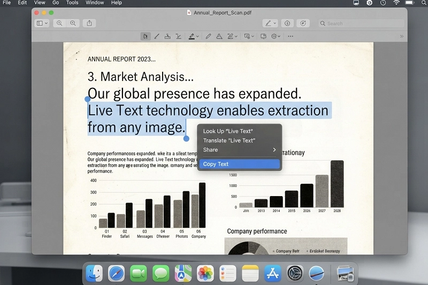Open Reminders in the Dock
The width and height of the screenshot is (428, 285).
click(x=228, y=273)
